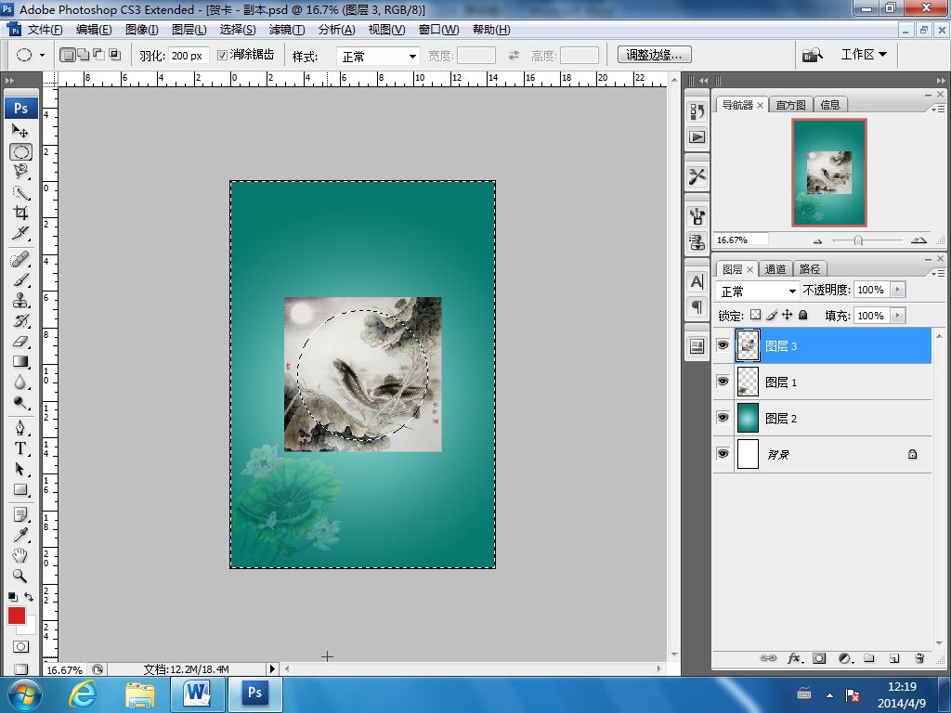Open the tool preset picker arrow
Image resolution: width=951 pixels, height=713 pixels.
pyautogui.click(x=42, y=55)
